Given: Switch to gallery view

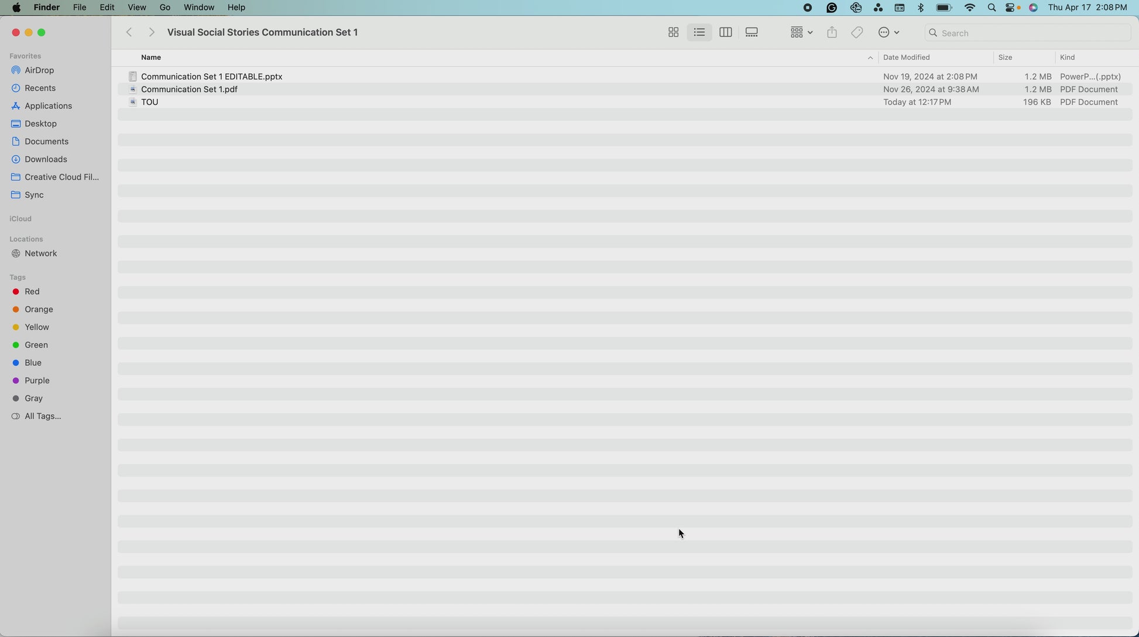Looking at the screenshot, I should (x=752, y=33).
